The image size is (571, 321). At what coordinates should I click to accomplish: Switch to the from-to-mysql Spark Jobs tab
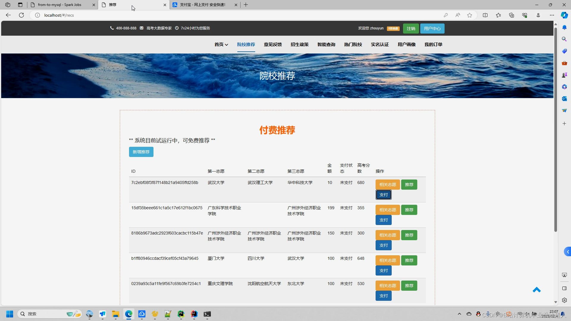tap(59, 5)
